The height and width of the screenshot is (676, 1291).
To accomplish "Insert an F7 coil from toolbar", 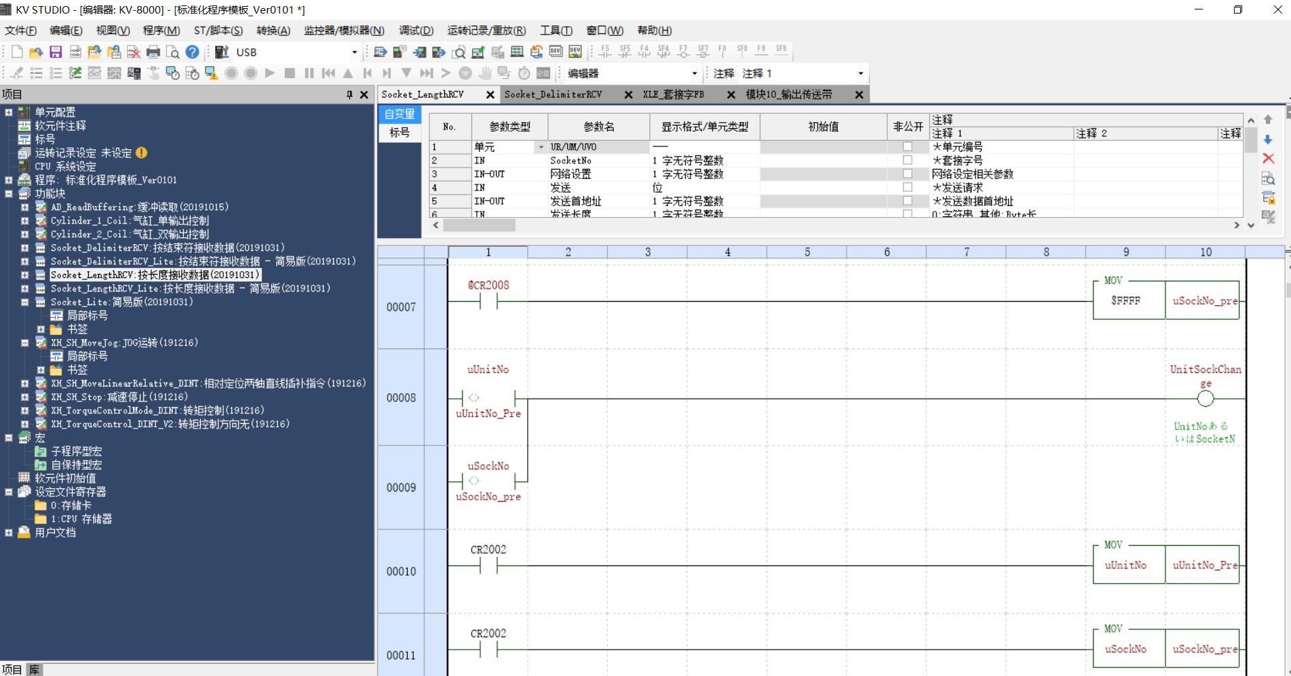I will 683,52.
